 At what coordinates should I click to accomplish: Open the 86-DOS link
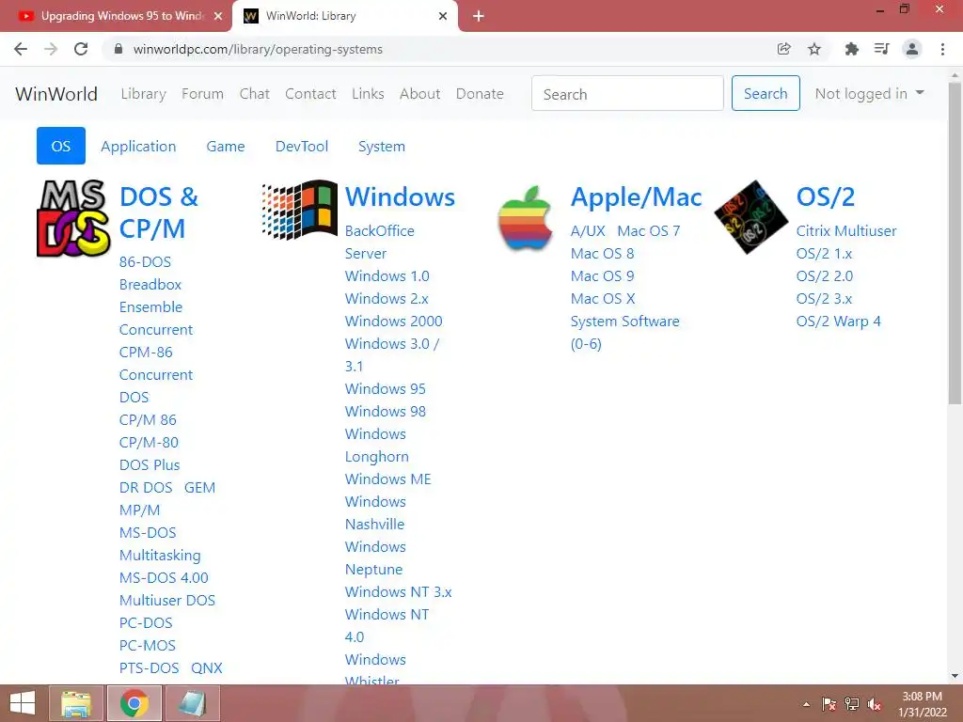pos(145,261)
